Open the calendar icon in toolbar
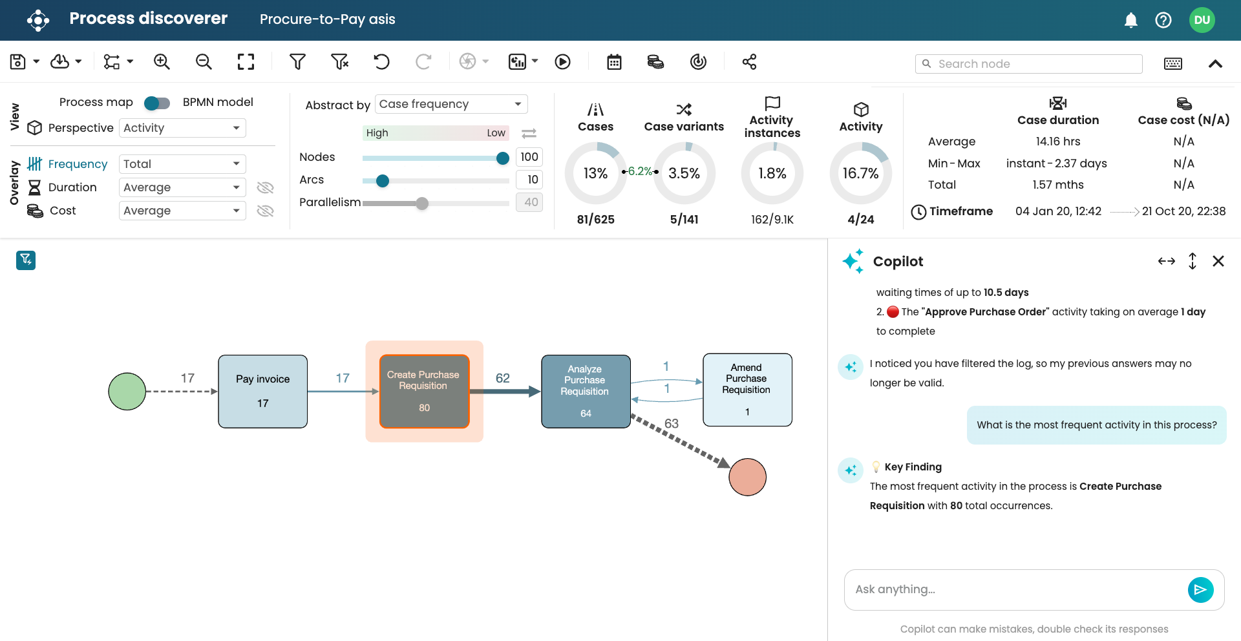 coord(614,62)
